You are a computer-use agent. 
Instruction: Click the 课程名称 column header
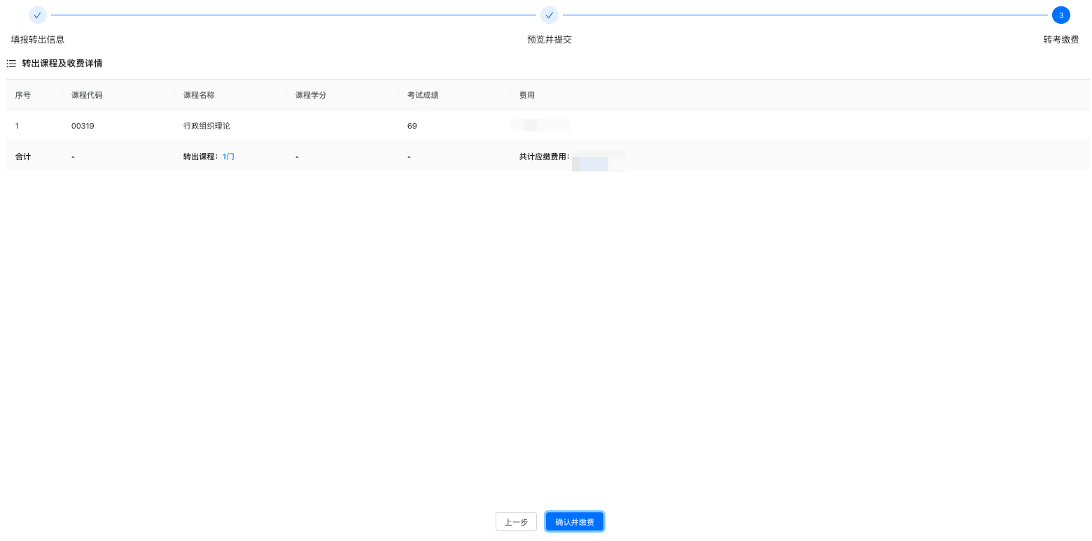[x=199, y=95]
